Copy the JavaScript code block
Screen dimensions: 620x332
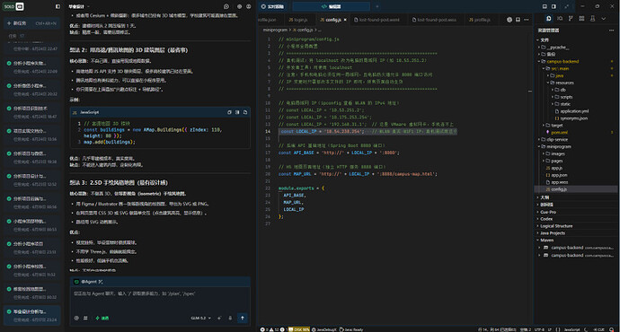(x=229, y=112)
